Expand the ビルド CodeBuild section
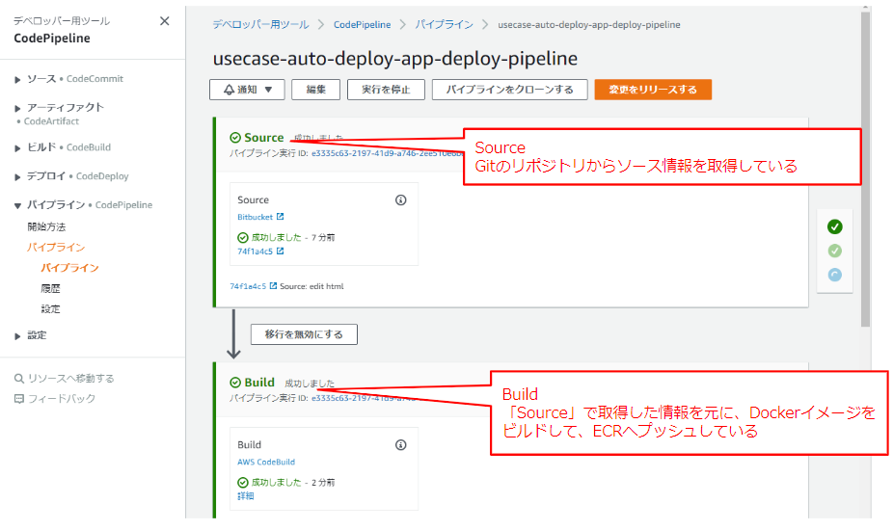Image resolution: width=893 pixels, height=530 pixels. coord(17,148)
